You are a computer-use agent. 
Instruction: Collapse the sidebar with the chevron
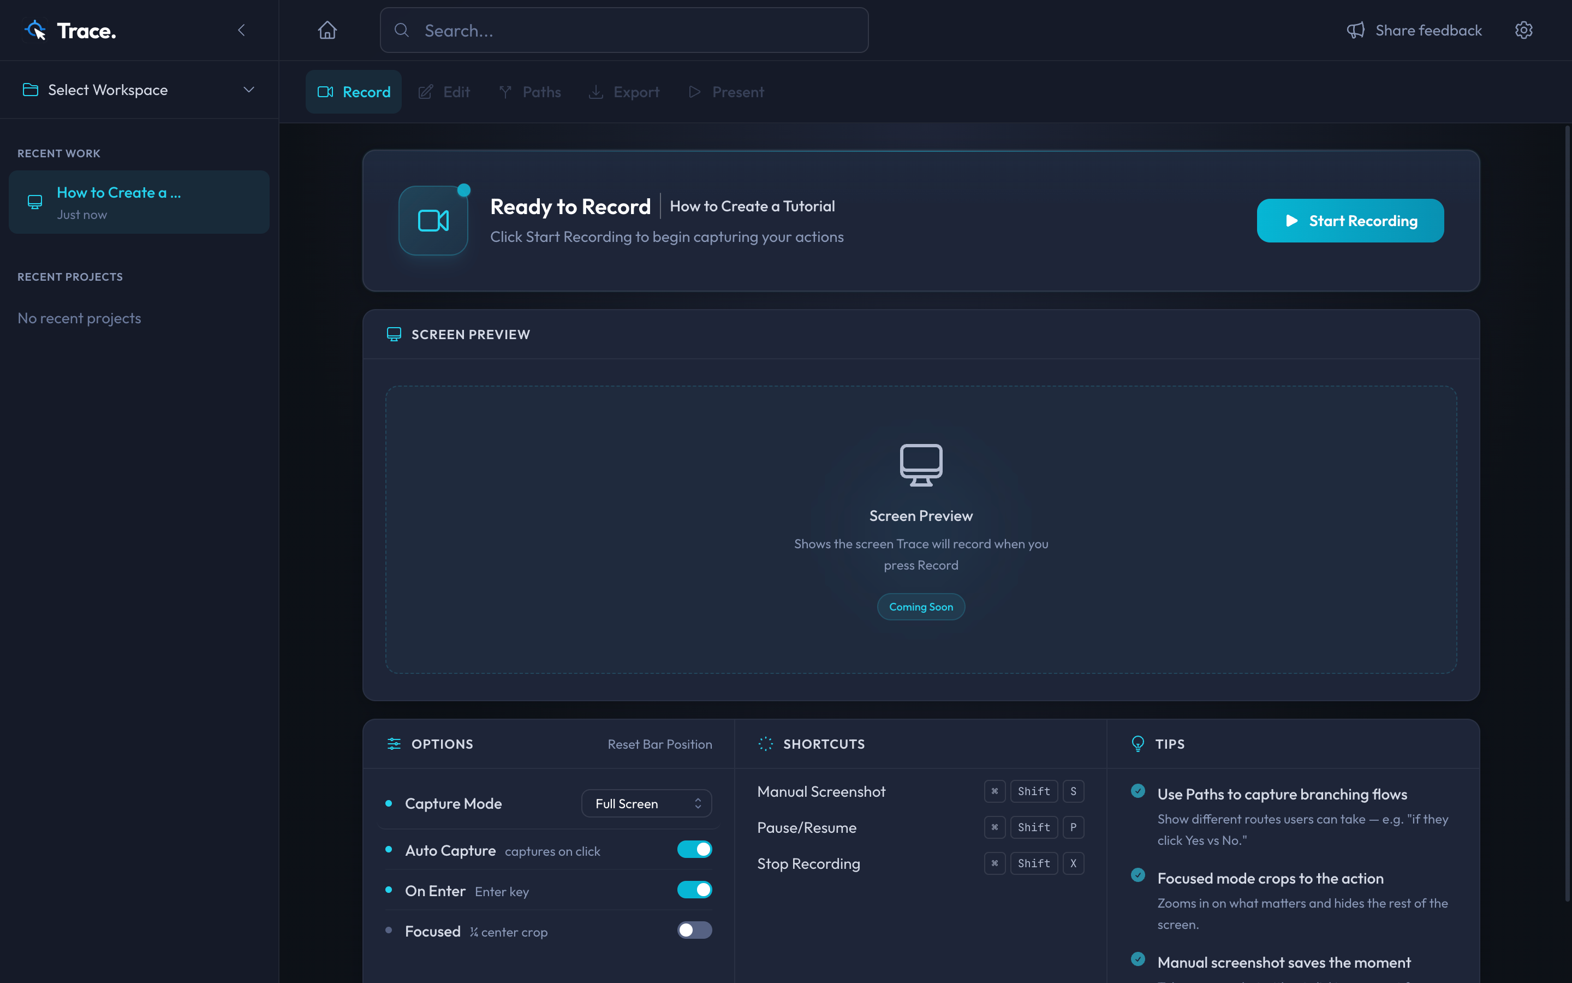click(x=241, y=31)
